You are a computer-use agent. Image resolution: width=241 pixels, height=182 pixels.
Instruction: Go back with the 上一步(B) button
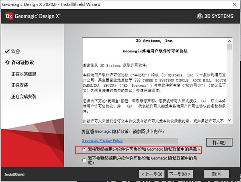tap(152, 174)
